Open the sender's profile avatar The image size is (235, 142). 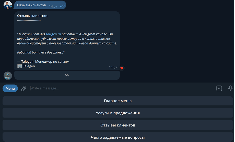(x=8, y=5)
